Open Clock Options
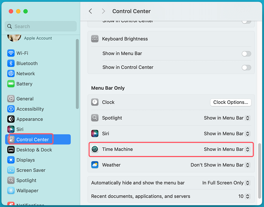This screenshot has height=207, width=264. click(x=230, y=102)
